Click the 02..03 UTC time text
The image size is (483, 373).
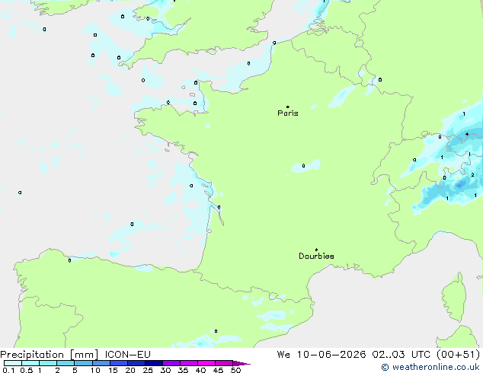401,355
